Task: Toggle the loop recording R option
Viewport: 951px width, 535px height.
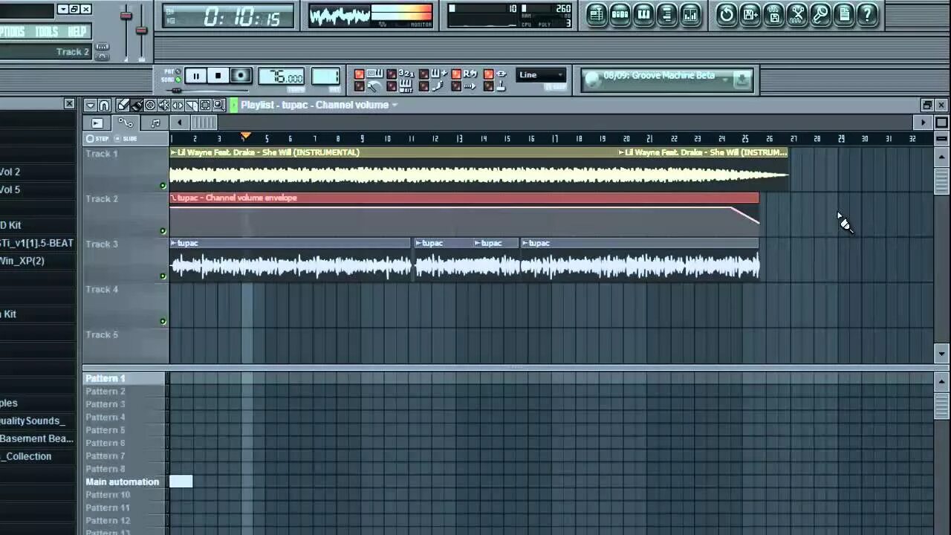Action: (x=456, y=74)
